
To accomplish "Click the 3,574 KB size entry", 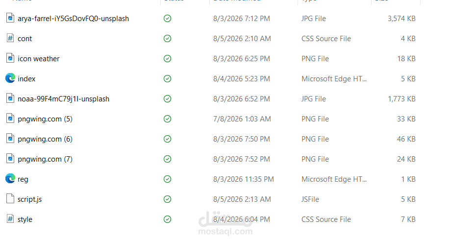I will tap(401, 19).
